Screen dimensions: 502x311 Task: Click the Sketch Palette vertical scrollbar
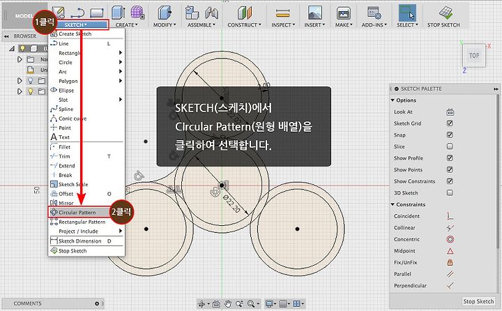(x=497, y=172)
